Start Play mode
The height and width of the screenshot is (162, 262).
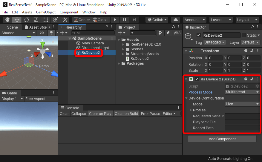coord(115,20)
